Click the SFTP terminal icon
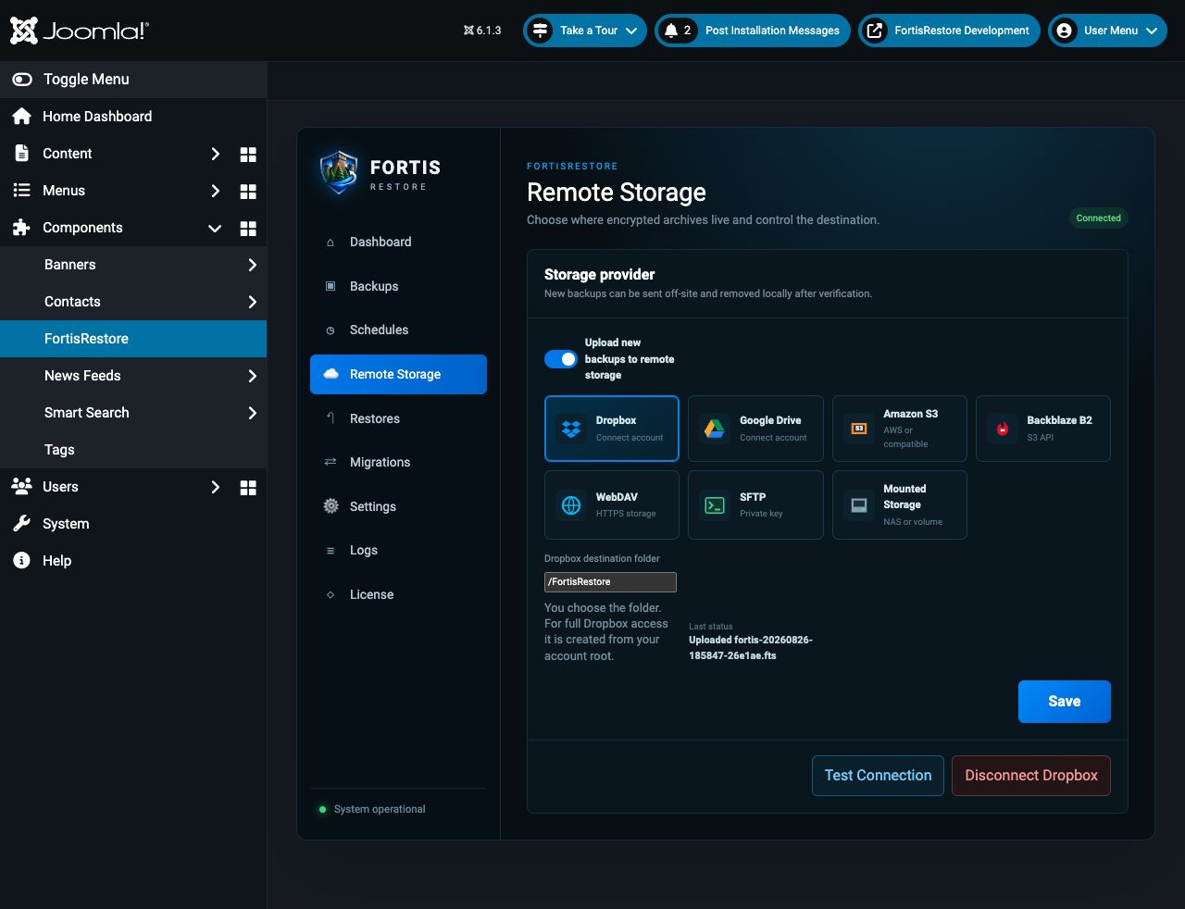This screenshot has height=909, width=1185. pos(715,505)
